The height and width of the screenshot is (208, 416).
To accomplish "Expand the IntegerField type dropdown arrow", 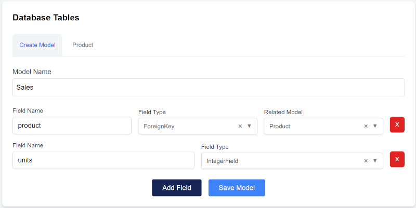I will tap(375, 161).
